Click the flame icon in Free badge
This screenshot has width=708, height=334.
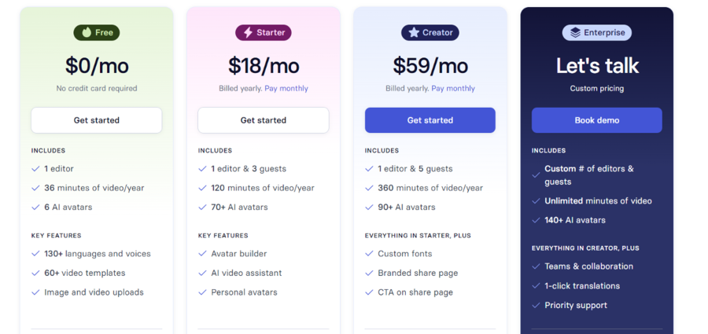[x=87, y=32]
